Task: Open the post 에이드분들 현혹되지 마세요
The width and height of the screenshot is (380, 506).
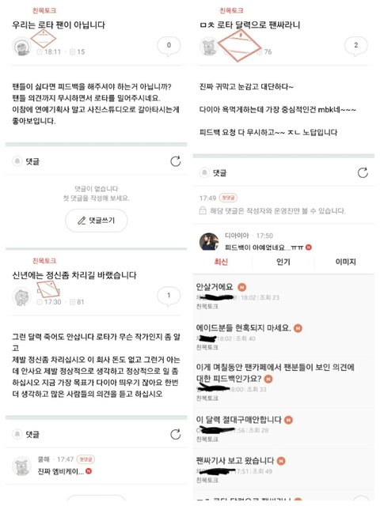Action: pyautogui.click(x=243, y=328)
